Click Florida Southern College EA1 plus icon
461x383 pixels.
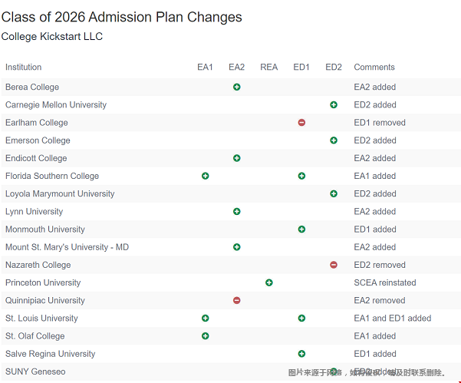pyautogui.click(x=205, y=176)
